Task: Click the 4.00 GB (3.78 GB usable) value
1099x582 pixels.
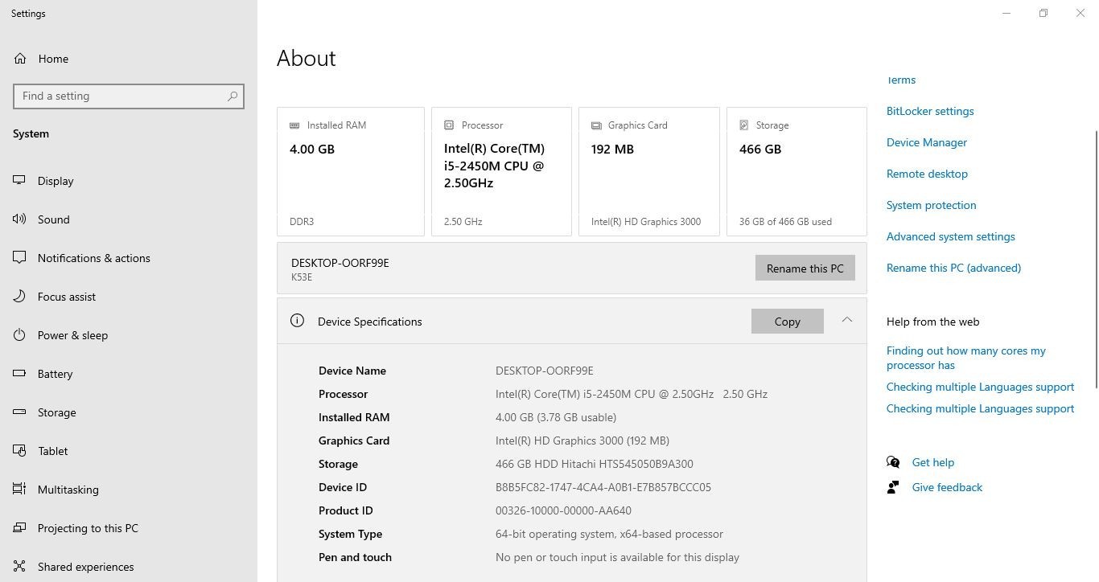Action: point(556,417)
